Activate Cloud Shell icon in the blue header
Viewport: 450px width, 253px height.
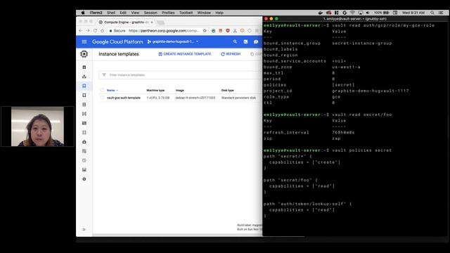click(245, 42)
